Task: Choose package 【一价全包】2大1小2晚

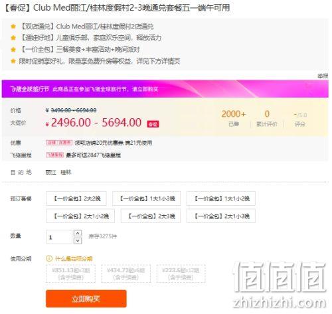Action: (80, 216)
